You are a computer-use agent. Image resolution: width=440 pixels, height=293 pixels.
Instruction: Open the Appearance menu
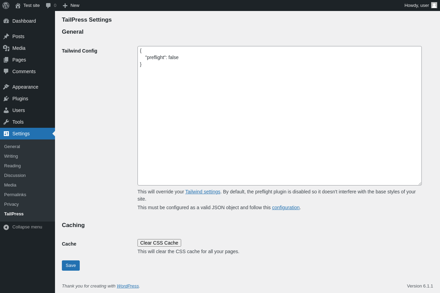(x=27, y=87)
